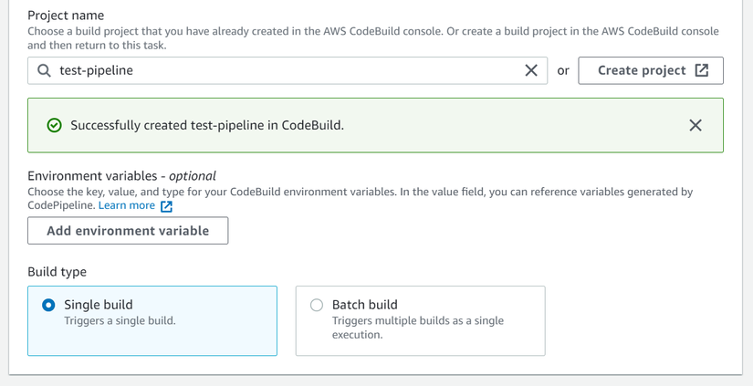Click external-link icon on Create project
Viewport: 753px width, 386px height.
(x=702, y=70)
